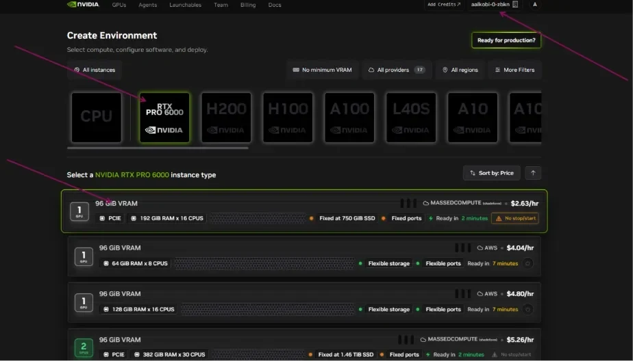The image size is (633, 361).
Task: Open the No minimum VRAM filter
Action: [x=322, y=70]
